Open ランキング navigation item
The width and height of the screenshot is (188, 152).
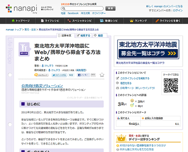[x=138, y=21]
